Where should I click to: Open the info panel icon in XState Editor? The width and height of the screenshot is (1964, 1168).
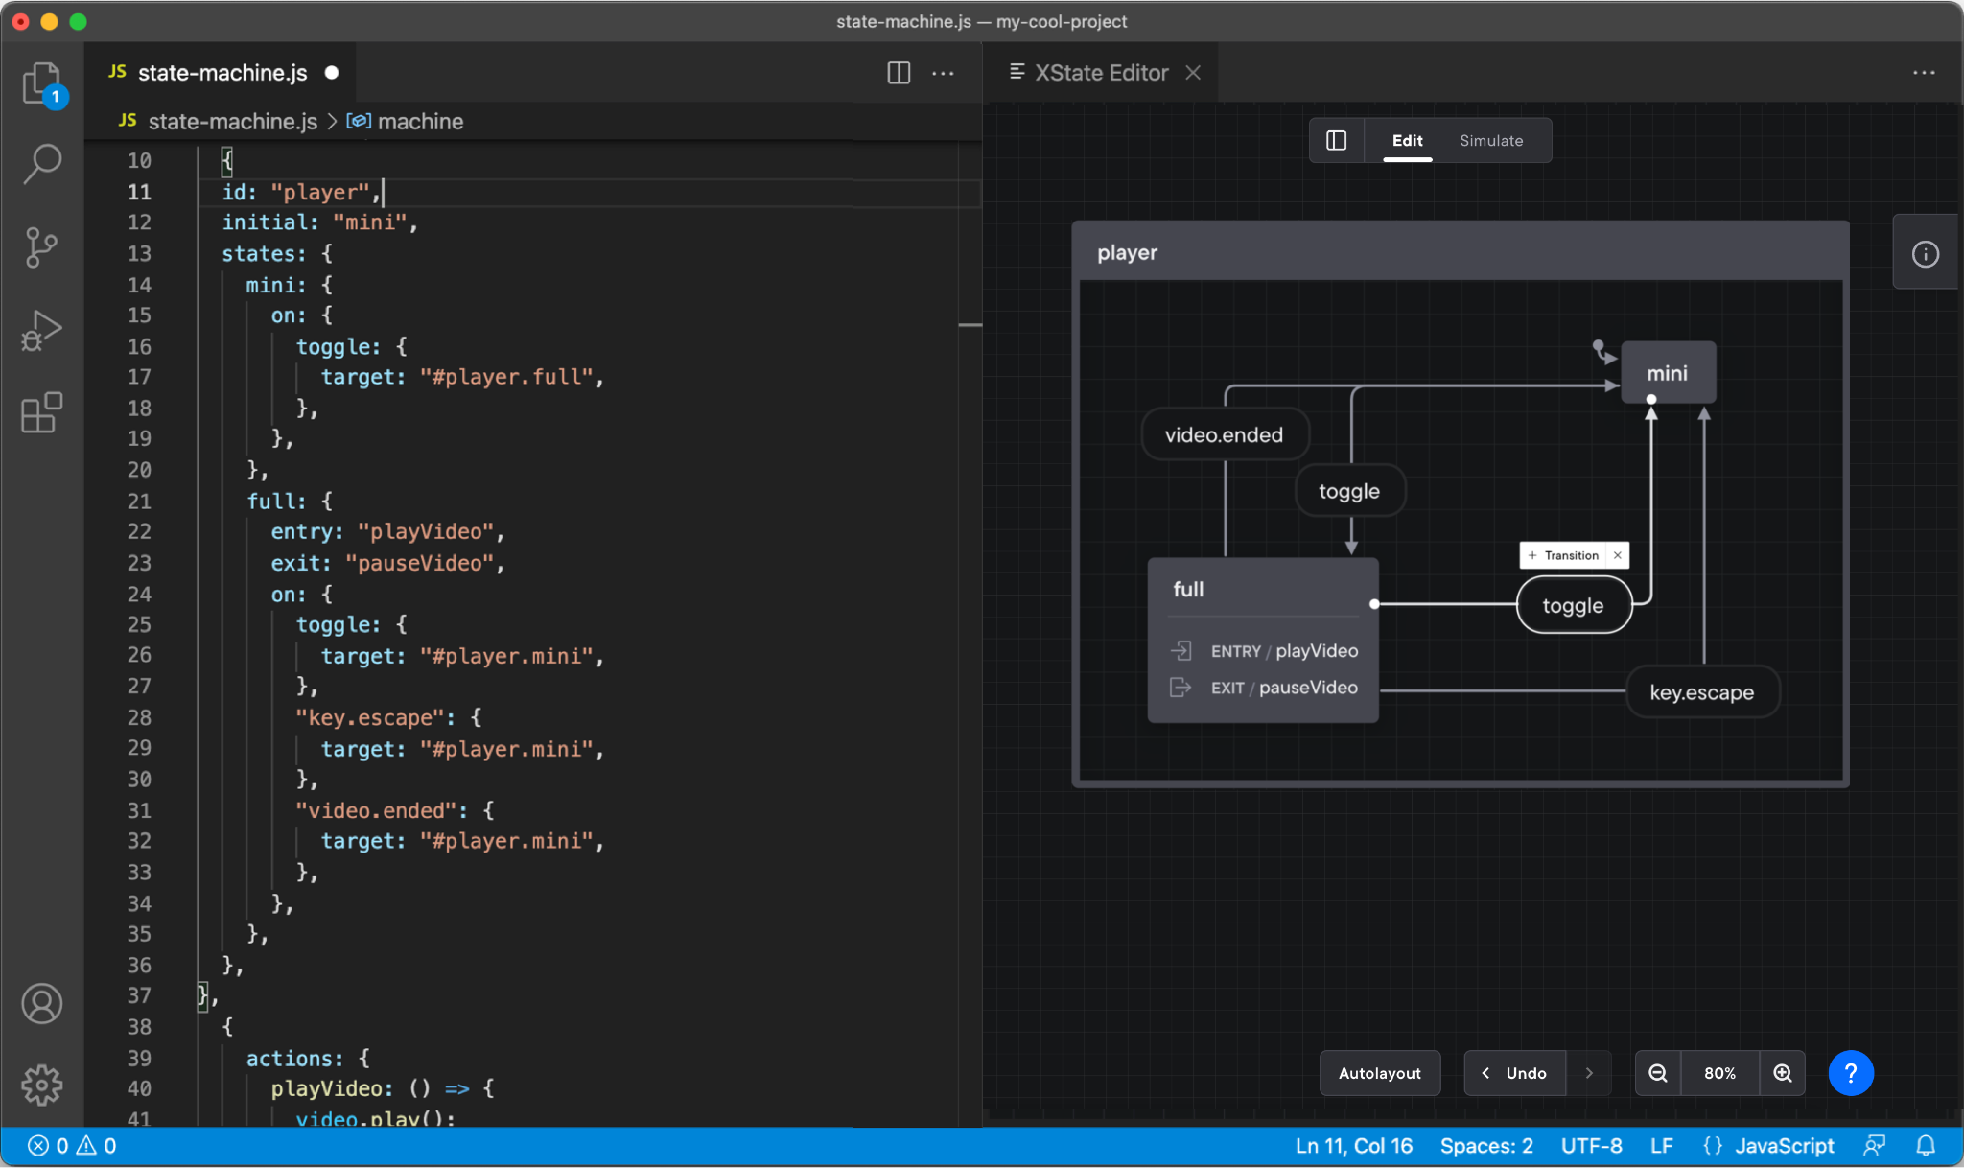1925,254
